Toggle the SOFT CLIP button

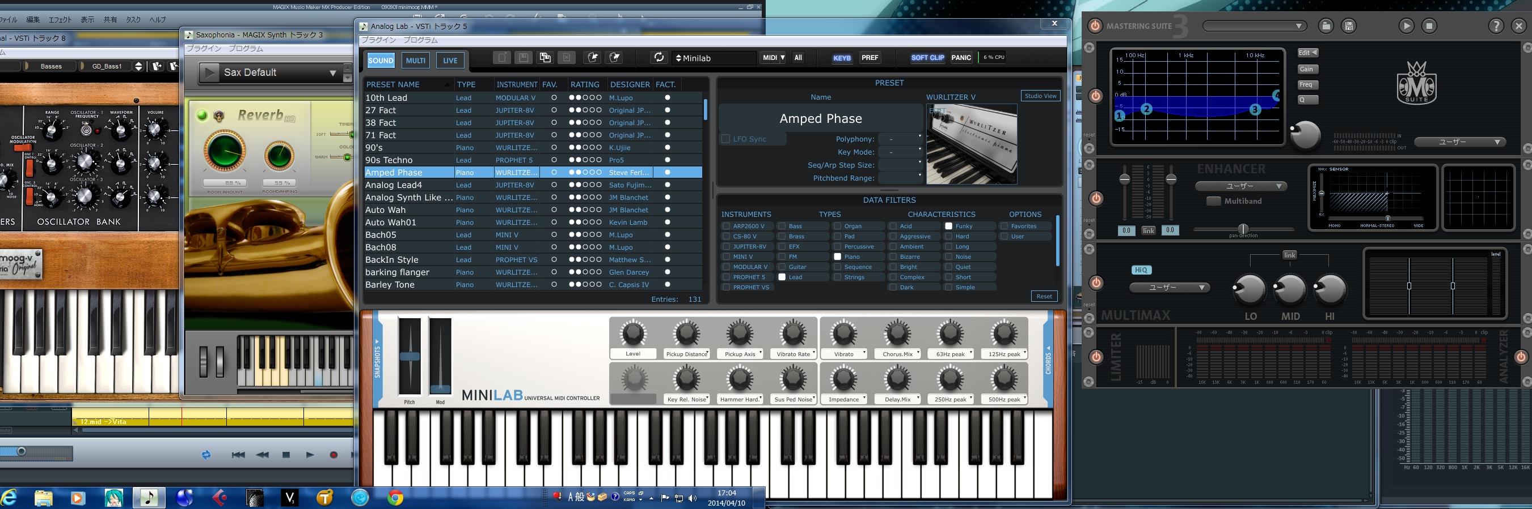(x=927, y=58)
